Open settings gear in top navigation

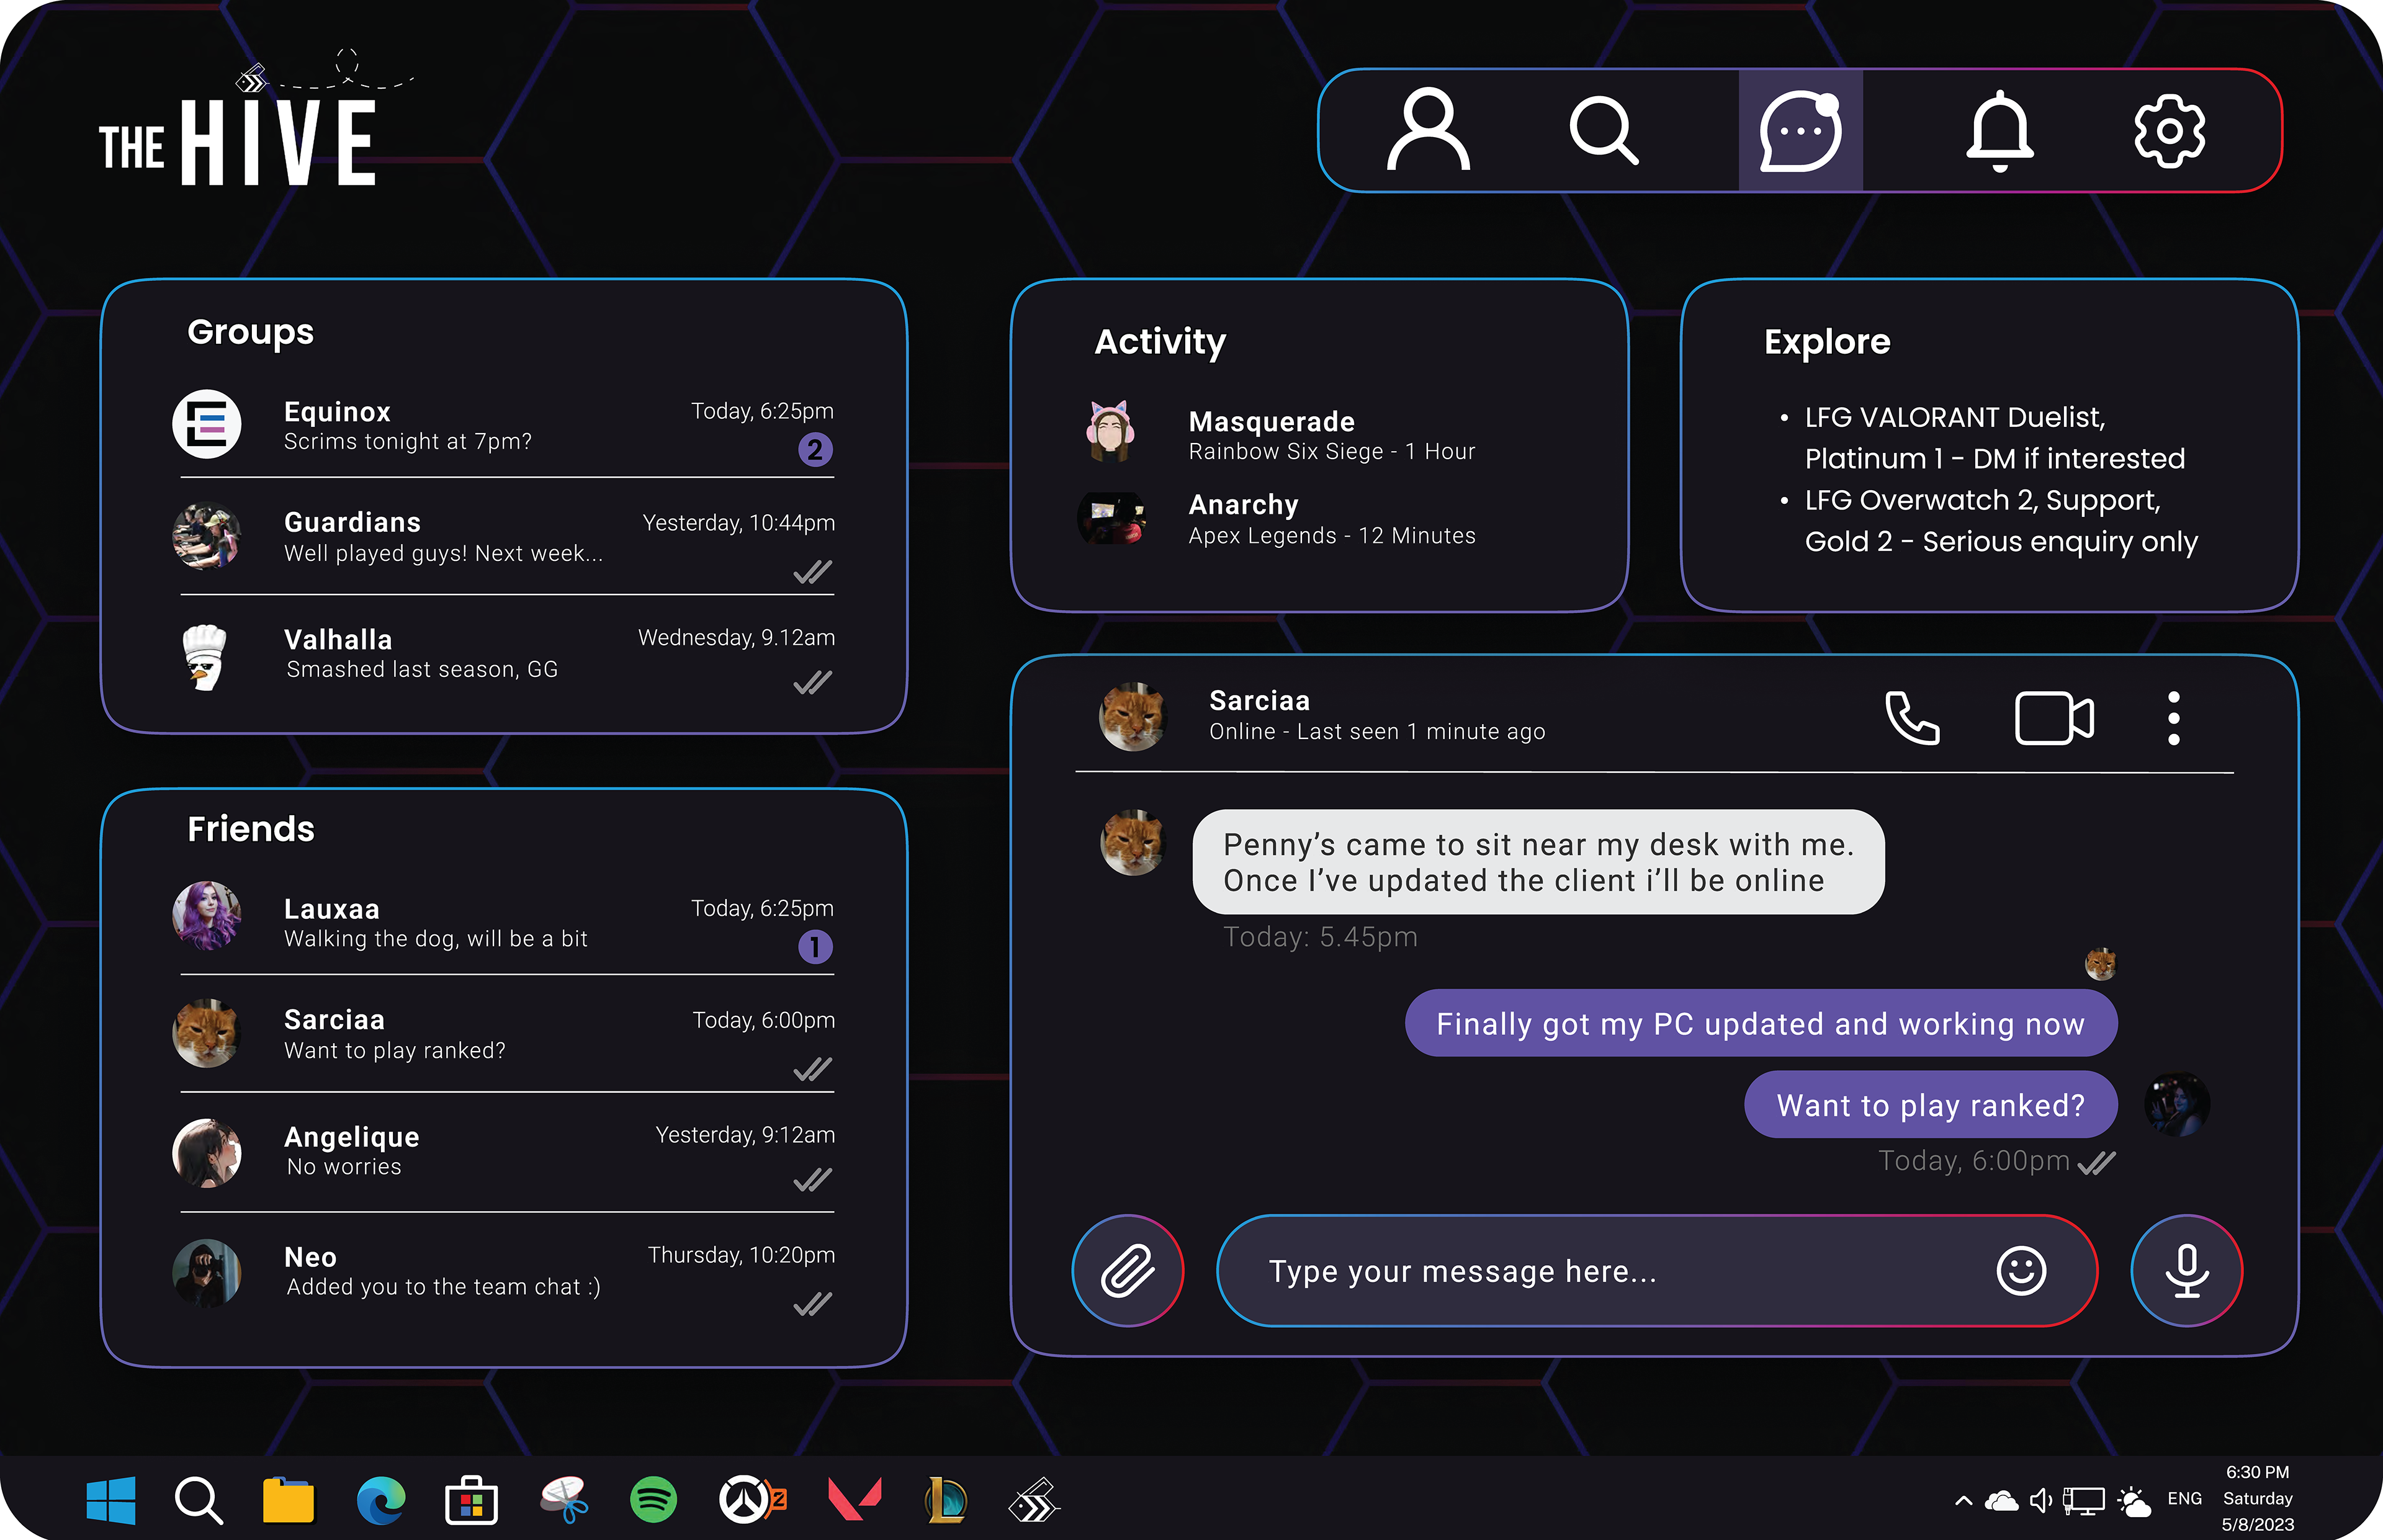(2169, 130)
